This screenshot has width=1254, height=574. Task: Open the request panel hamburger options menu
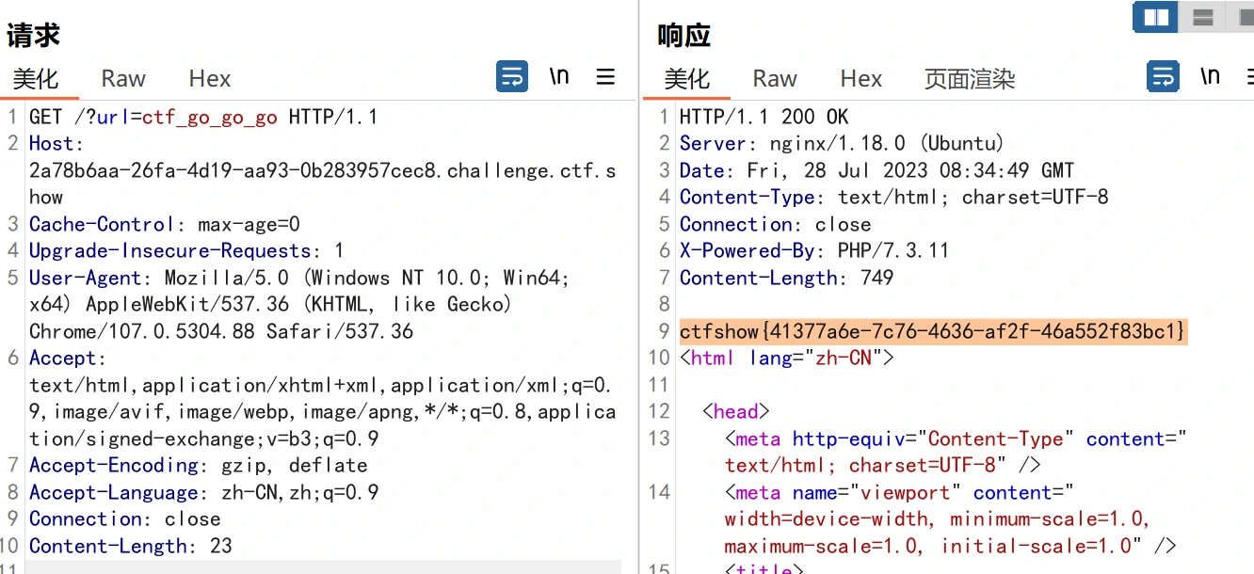tap(606, 76)
